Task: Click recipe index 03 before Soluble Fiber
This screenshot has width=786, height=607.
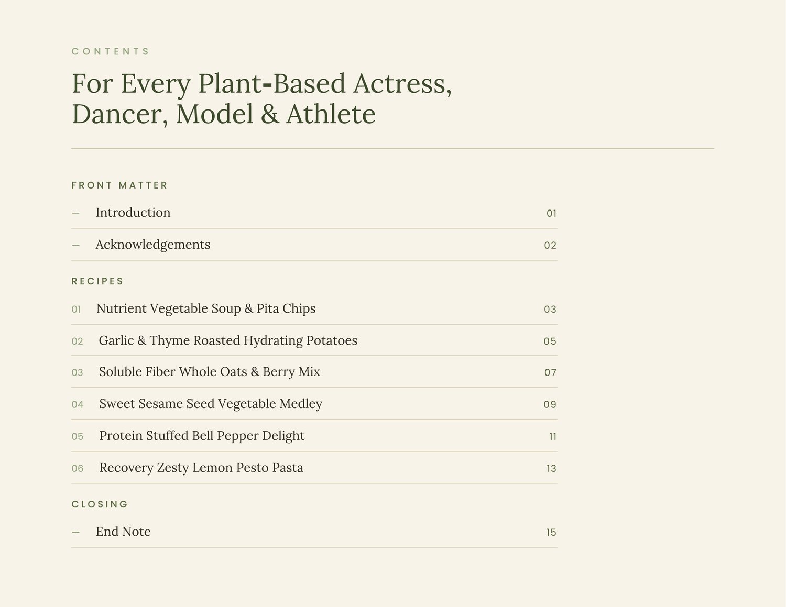Action: pyautogui.click(x=78, y=372)
